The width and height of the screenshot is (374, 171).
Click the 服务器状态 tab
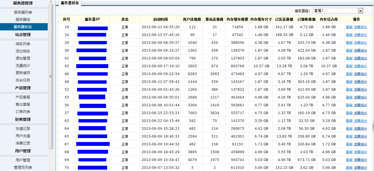coord(70,3)
